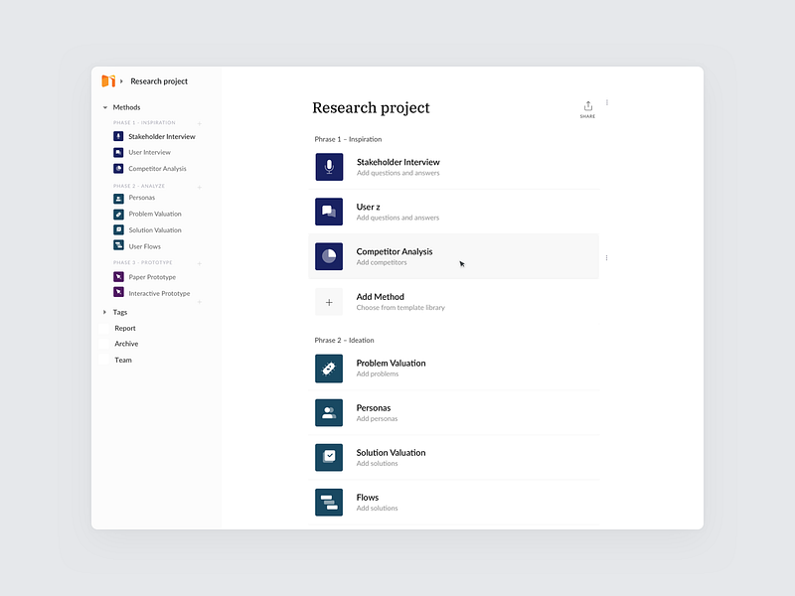Click 'Phrase 1 – Inspiration' heading

coord(348,139)
